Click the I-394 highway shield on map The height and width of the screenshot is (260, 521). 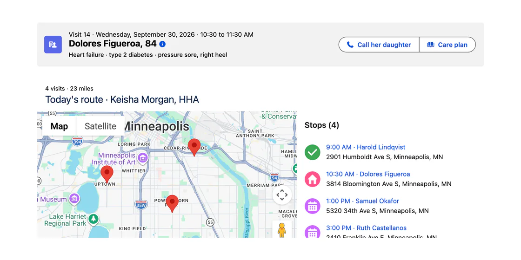coord(77,142)
